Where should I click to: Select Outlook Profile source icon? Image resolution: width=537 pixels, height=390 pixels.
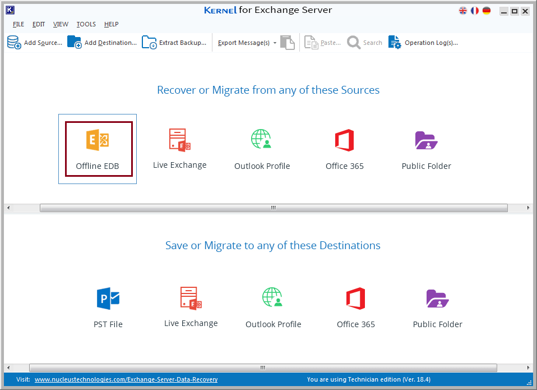[261, 139]
